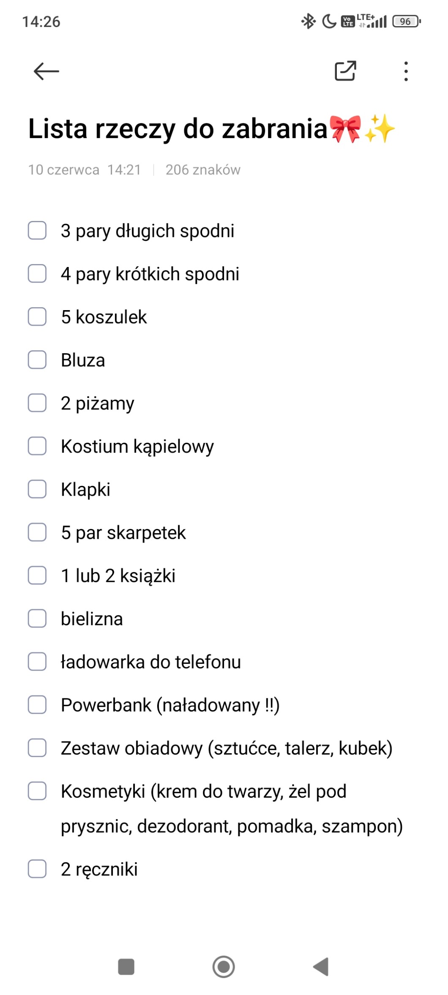Tick the 'Powerbank (naładowany !!)' checkbox
The image size is (448, 995).
click(x=37, y=705)
